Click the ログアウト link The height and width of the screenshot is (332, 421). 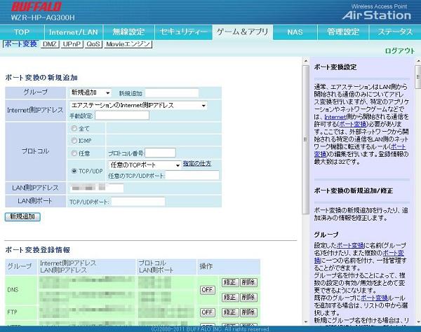pos(400,51)
